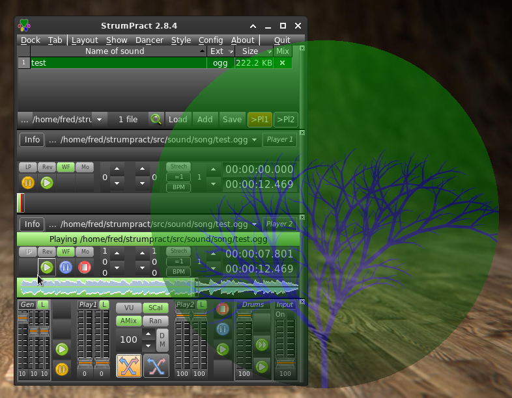Increase the mixer 100 value spinner

pyautogui.click(x=149, y=334)
